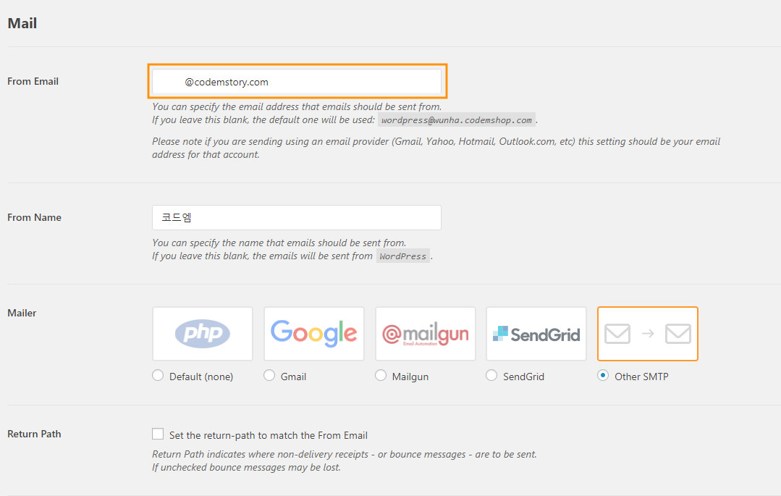The width and height of the screenshot is (781, 496).
Task: Choose the Mailgun radio button
Action: click(381, 376)
